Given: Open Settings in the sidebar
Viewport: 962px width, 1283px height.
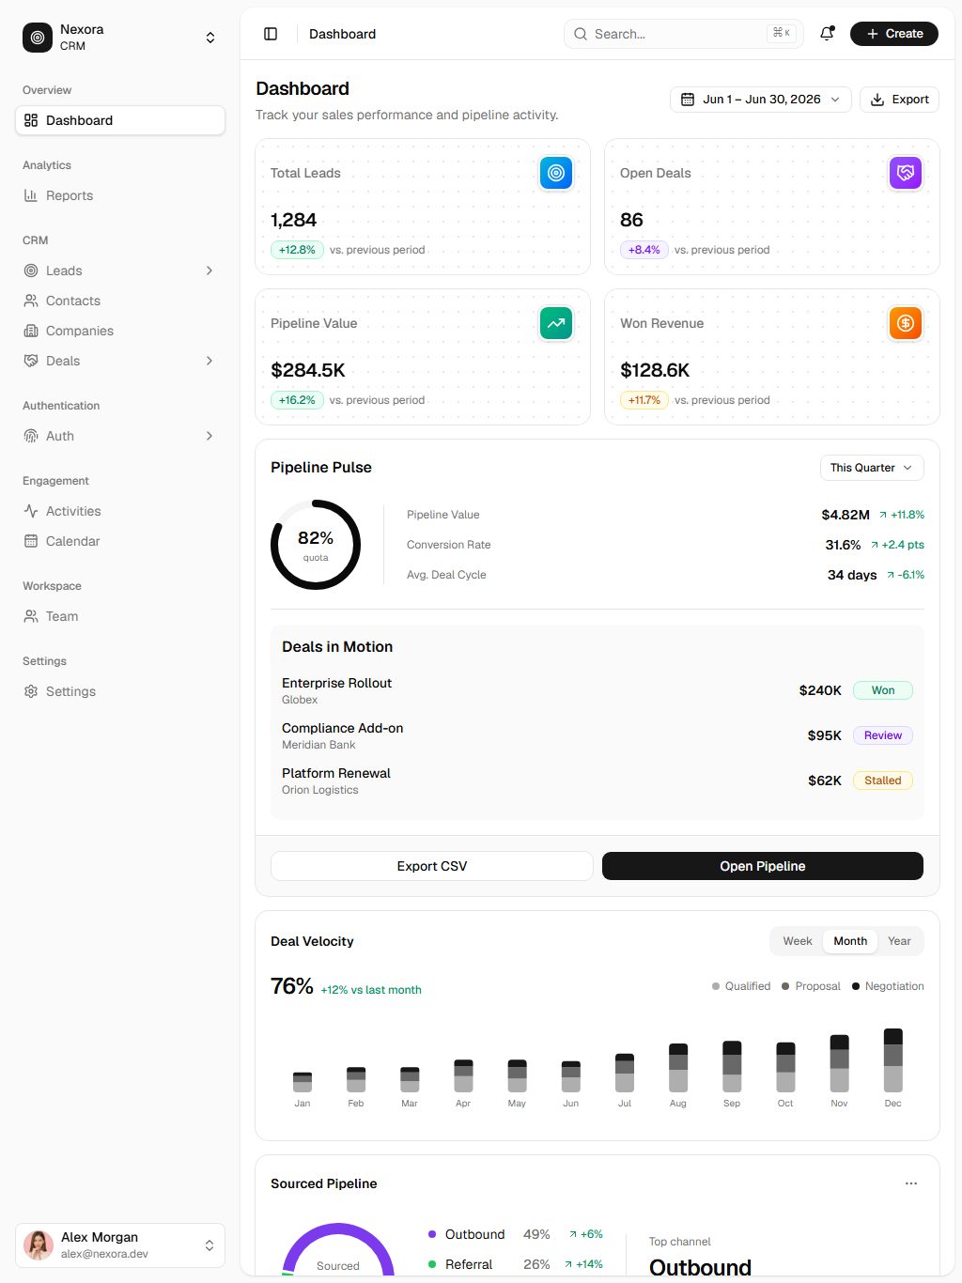Looking at the screenshot, I should click(x=120, y=691).
